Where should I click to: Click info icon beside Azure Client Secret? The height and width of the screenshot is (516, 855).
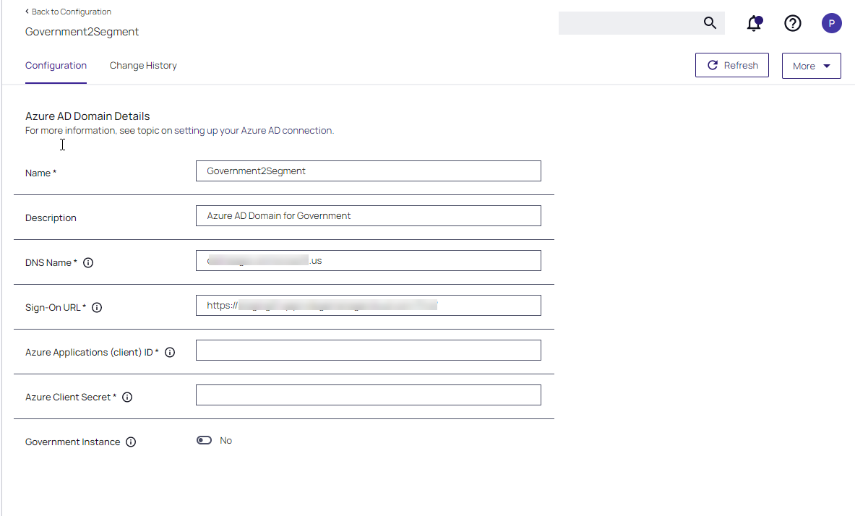pyautogui.click(x=127, y=397)
